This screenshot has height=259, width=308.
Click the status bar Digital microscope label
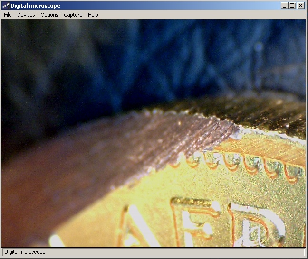tap(25, 252)
